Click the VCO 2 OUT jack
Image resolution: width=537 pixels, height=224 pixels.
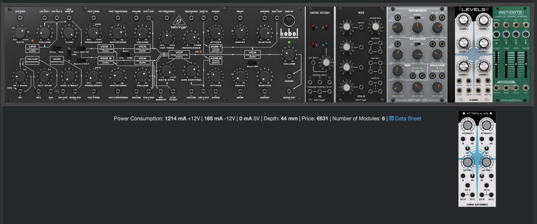149,91
